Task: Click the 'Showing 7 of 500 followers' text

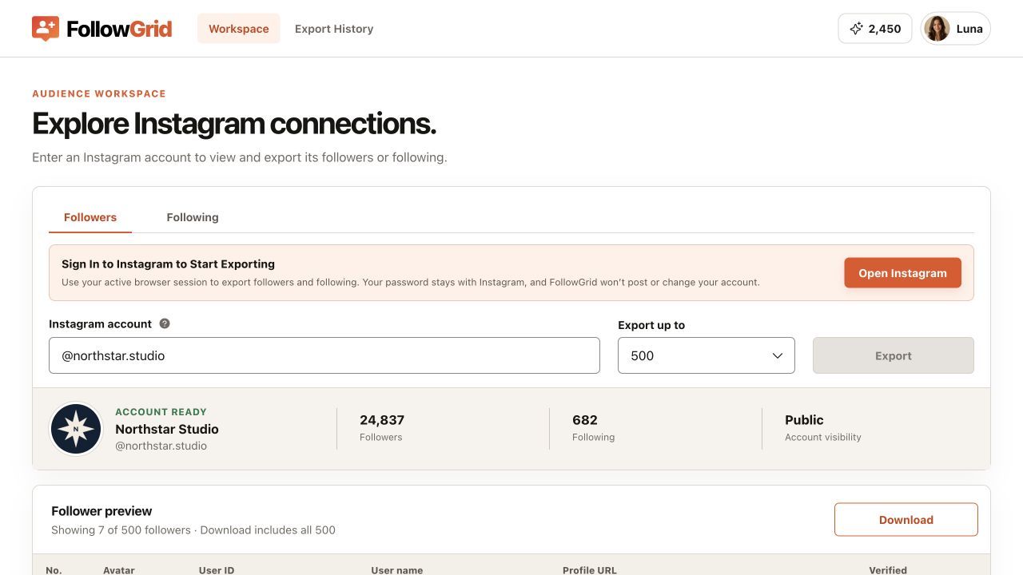Action: pos(121,530)
